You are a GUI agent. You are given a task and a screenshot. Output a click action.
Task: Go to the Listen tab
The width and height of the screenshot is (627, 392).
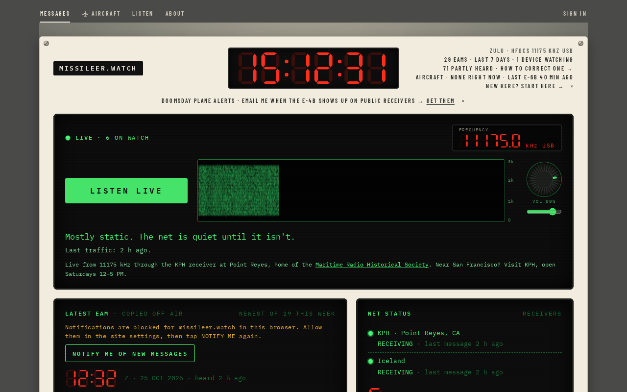pos(143,14)
